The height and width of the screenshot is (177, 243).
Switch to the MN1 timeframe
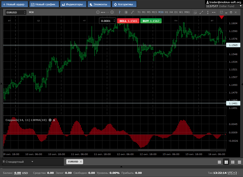(187, 12)
